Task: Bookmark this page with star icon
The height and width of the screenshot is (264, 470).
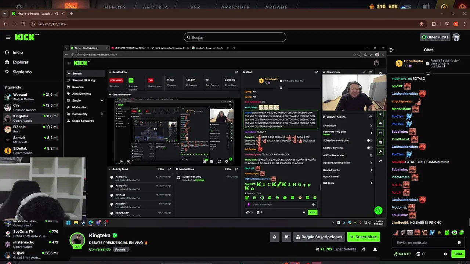Action: click(422, 24)
